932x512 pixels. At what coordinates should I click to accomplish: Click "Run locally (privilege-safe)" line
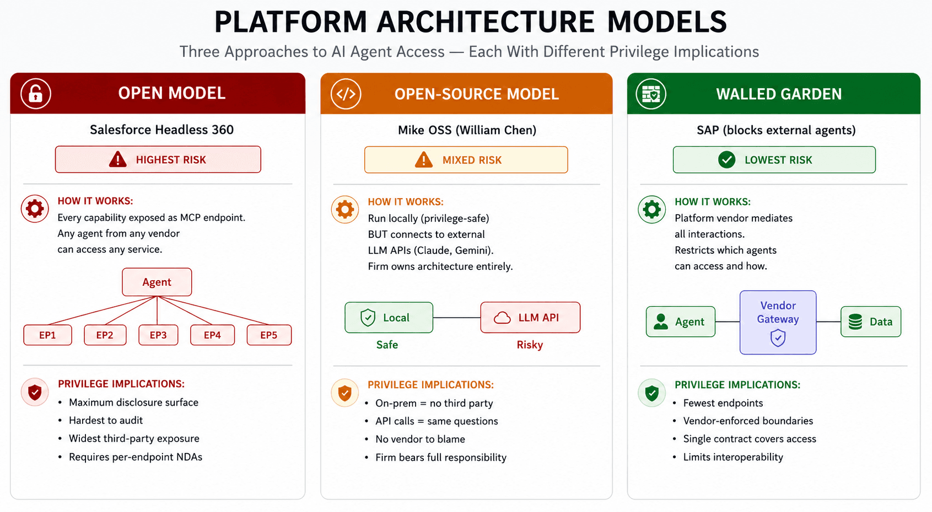(x=428, y=219)
